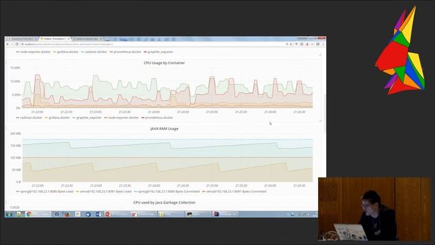Toggle cadvisor.docker in CPU Usage legend
Viewport: 435px width, 245px height.
coord(29,118)
